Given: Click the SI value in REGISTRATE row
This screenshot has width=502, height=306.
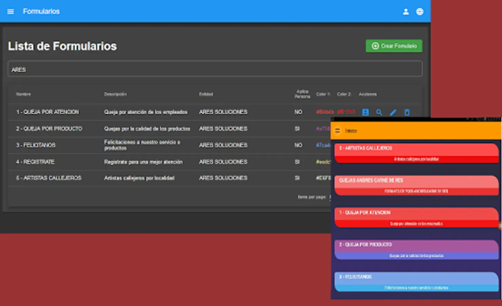Looking at the screenshot, I should tap(297, 162).
